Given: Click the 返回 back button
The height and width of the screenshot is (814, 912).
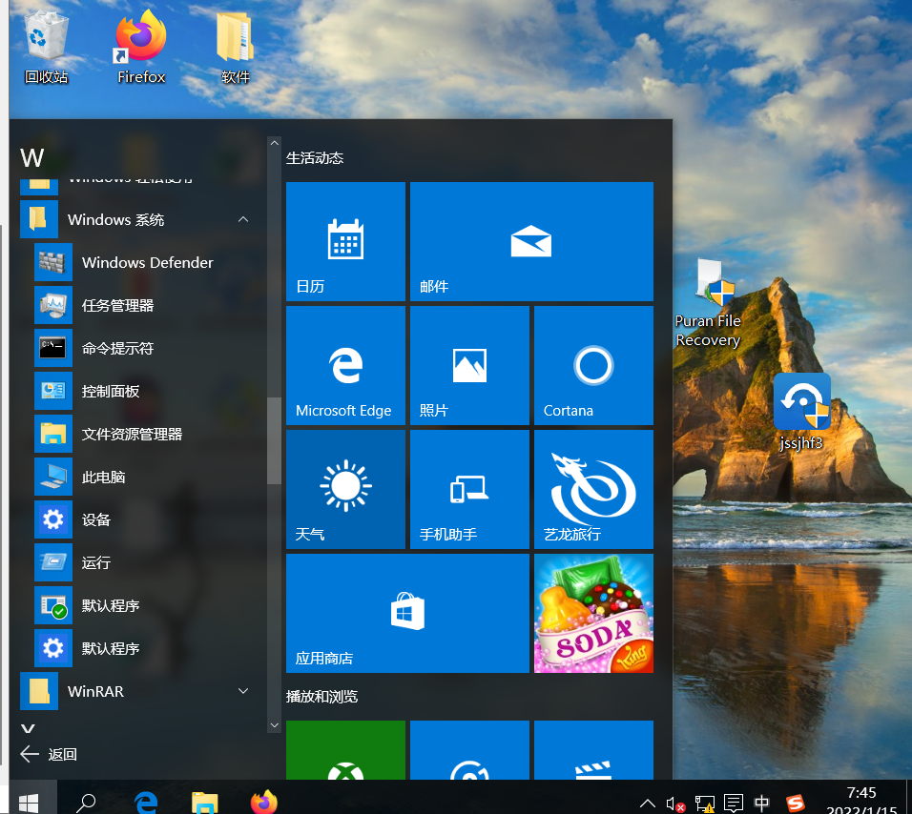Looking at the screenshot, I should tap(49, 754).
